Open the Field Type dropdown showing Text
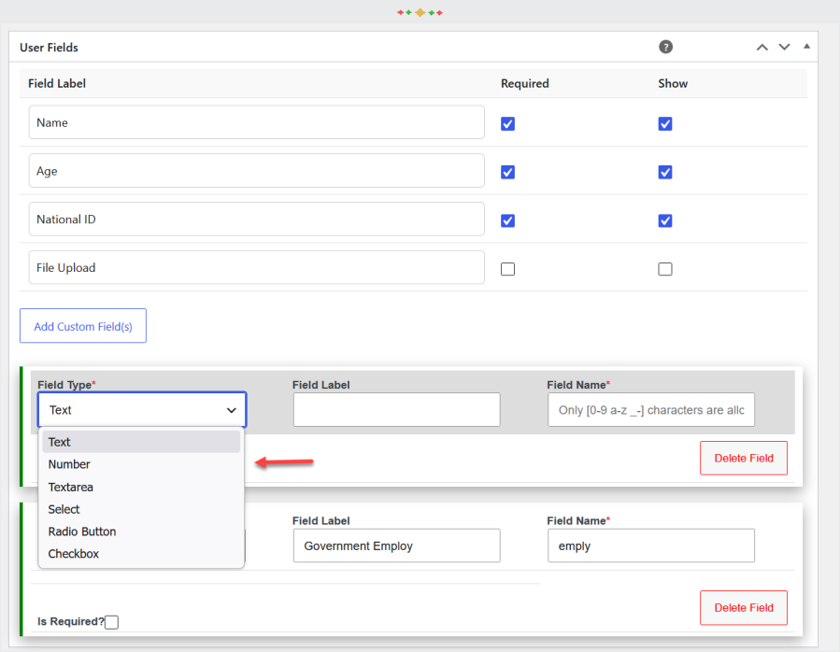 coord(142,410)
